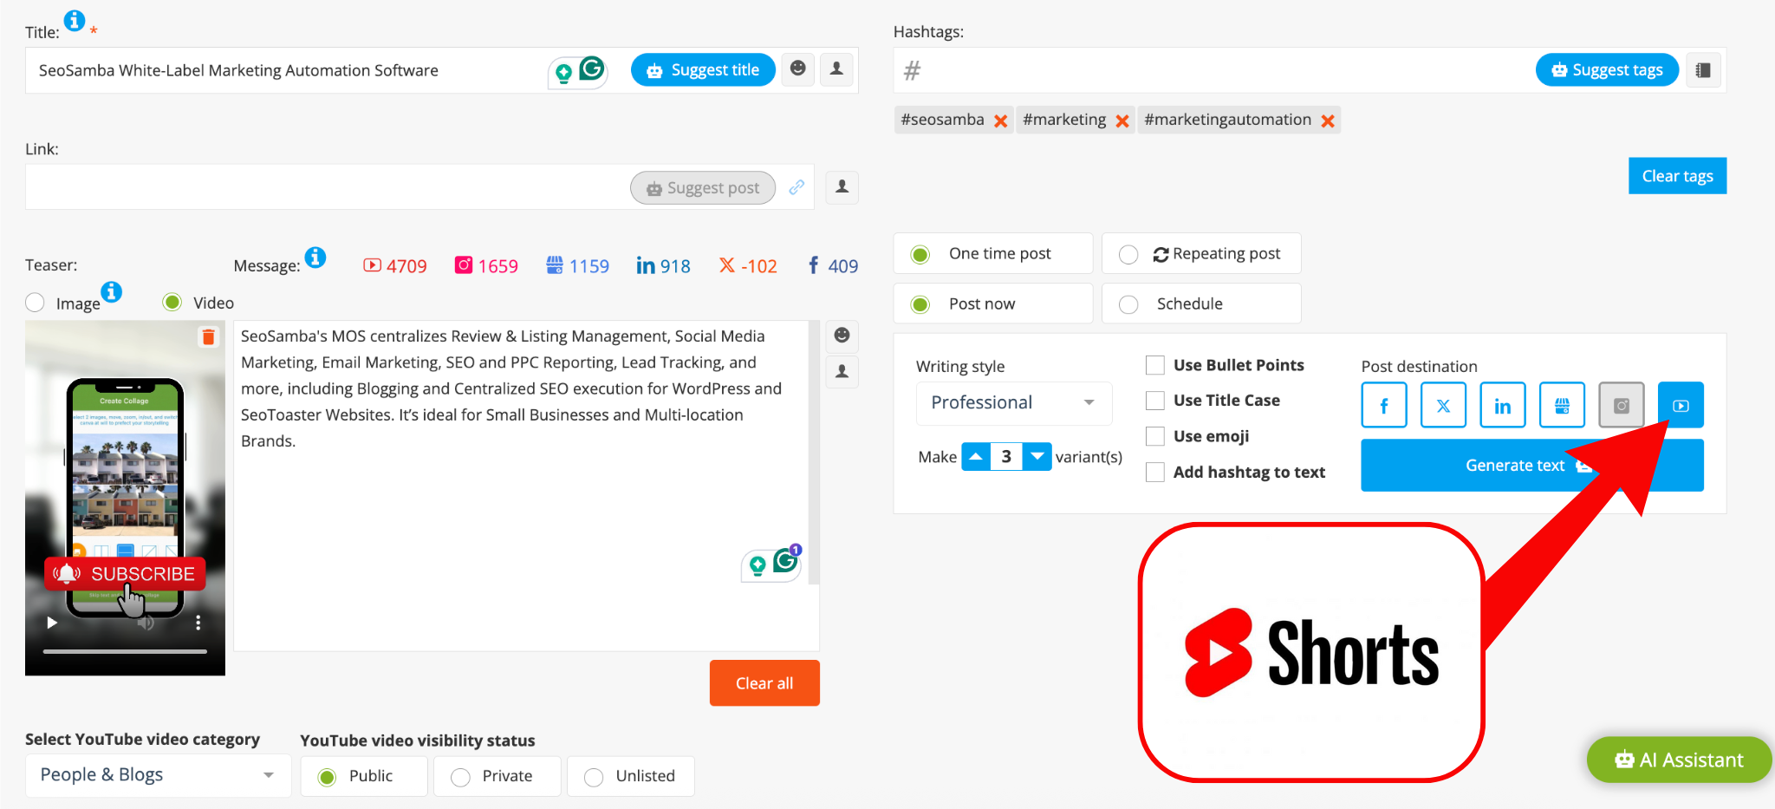Click the Generate text button

tap(1532, 466)
